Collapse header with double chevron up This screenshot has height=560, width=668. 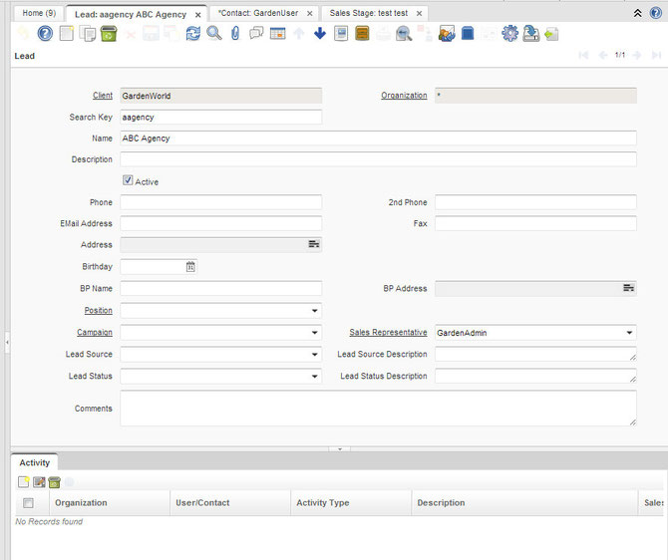[x=637, y=13]
